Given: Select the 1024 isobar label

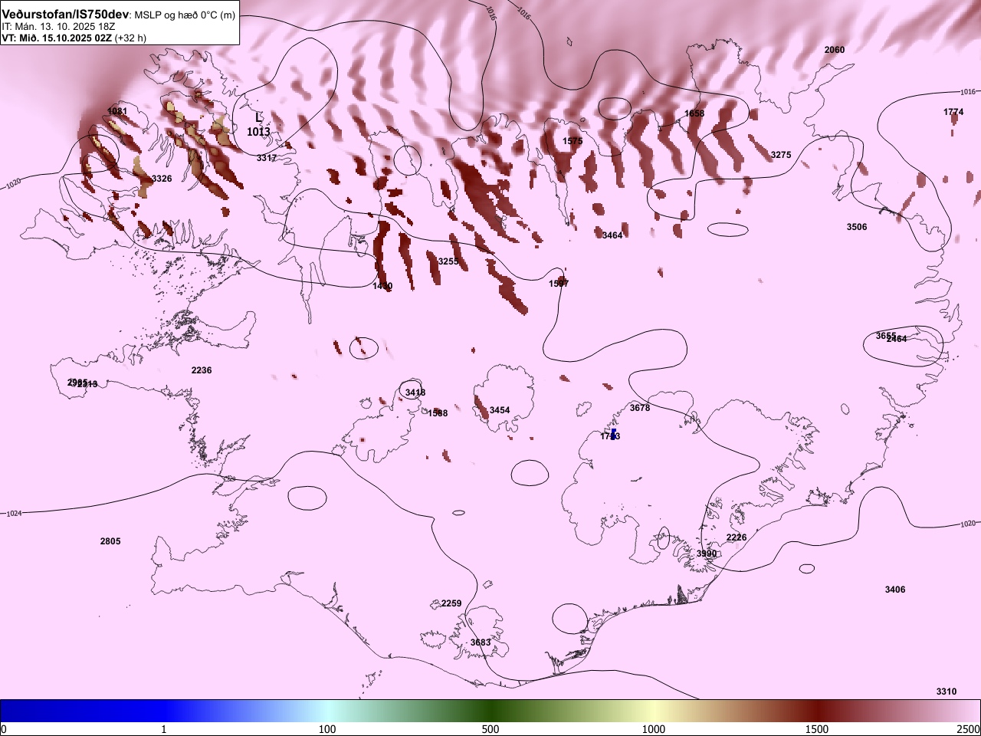Looking at the screenshot, I should 14,513.
